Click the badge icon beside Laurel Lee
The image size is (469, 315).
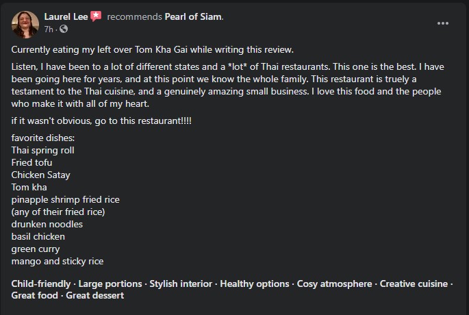(x=96, y=16)
